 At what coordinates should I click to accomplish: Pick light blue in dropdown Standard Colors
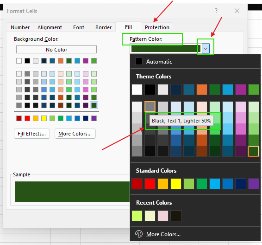(215, 184)
